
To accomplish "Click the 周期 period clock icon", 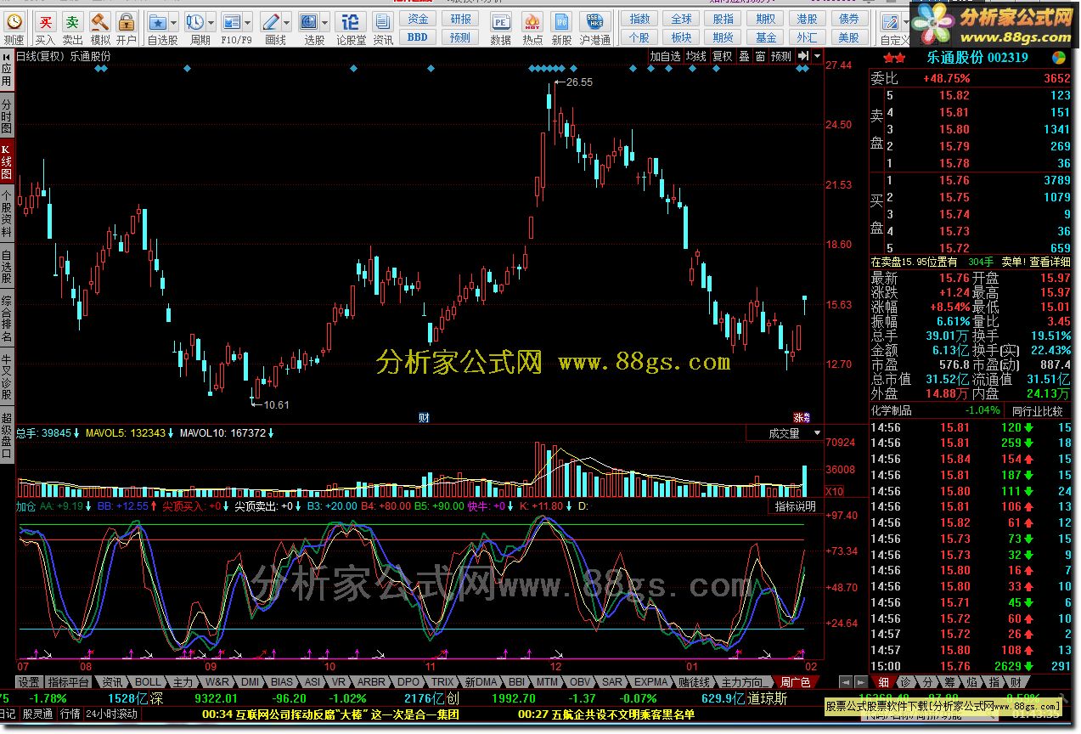I will point(194,22).
